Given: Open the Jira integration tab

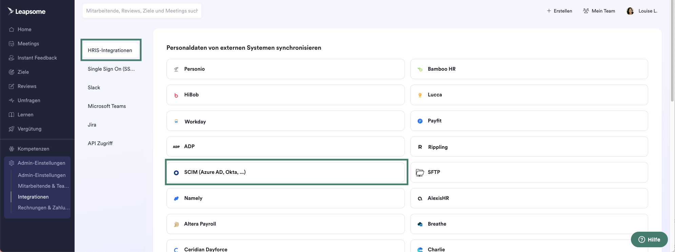Looking at the screenshot, I should click(92, 125).
